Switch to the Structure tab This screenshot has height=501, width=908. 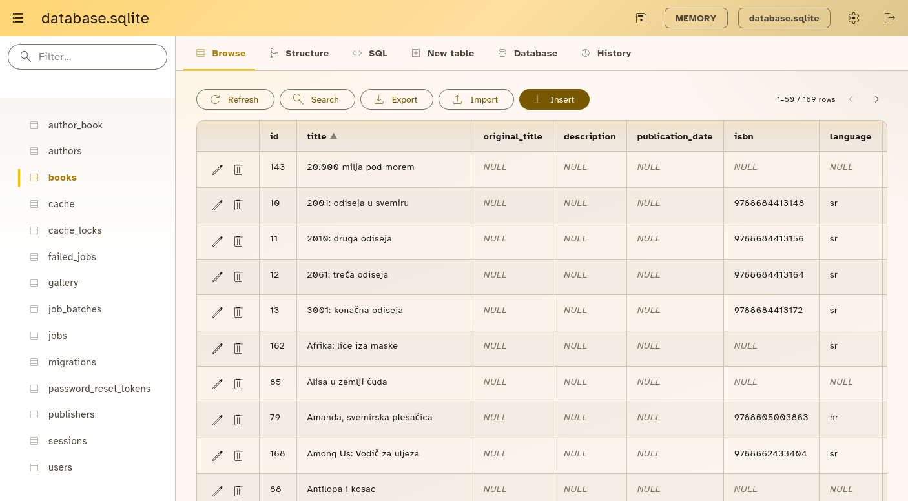coord(299,53)
